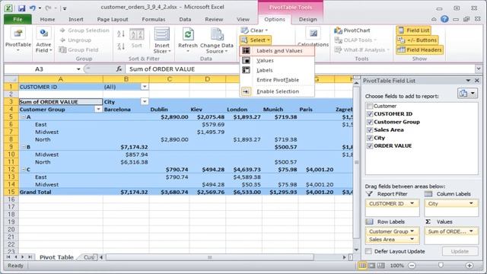The height and width of the screenshot is (274, 487).
Task: Click the Excel application icon
Action: pyautogui.click(x=8, y=8)
